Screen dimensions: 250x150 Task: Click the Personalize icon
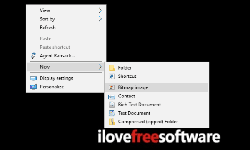(x=33, y=87)
